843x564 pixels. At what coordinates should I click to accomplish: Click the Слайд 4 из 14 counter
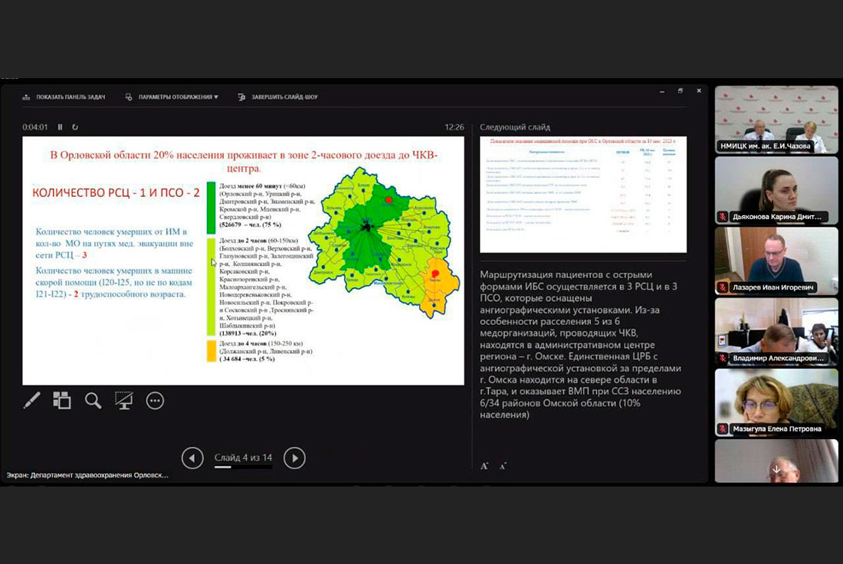243,458
